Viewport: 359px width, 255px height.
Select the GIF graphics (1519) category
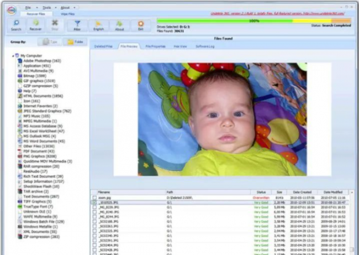[x=36, y=81]
